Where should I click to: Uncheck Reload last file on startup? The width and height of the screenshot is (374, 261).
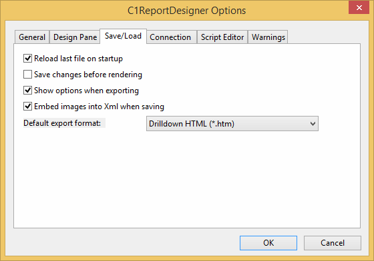(27, 58)
